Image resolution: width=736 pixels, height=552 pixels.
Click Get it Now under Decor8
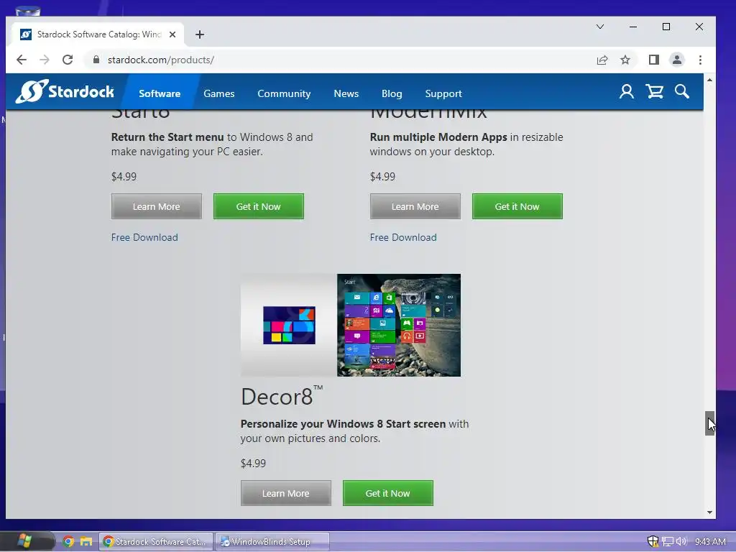point(387,493)
